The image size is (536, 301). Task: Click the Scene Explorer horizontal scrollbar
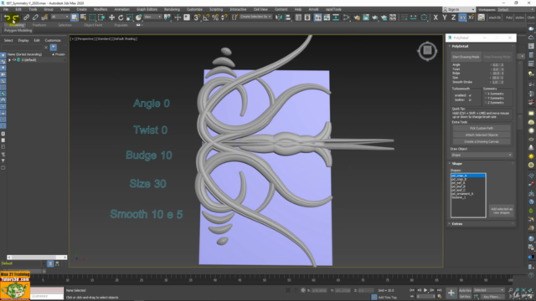tap(37, 258)
